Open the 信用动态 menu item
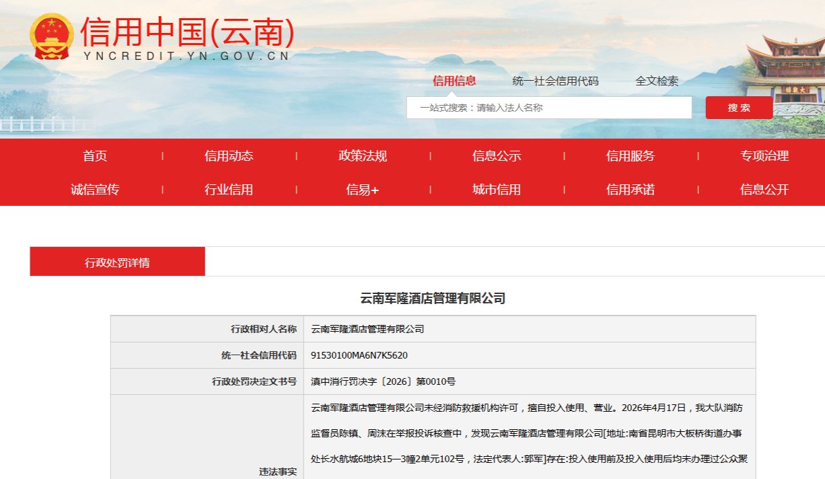 tap(229, 156)
